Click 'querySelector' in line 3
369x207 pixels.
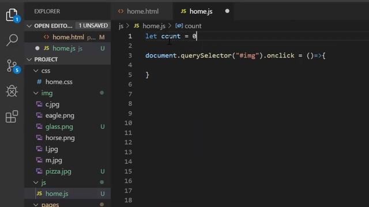click(x=206, y=56)
